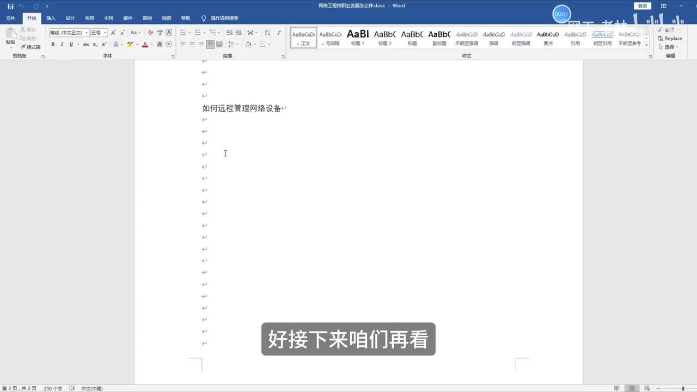The image size is (697, 392).
Task: Apply the 标题 1 heading style
Action: pyautogui.click(x=358, y=38)
